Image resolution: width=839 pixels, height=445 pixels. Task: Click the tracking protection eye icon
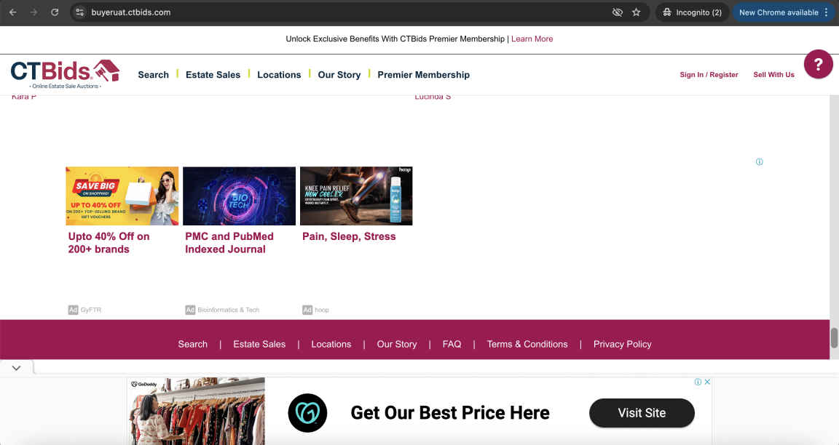pyautogui.click(x=617, y=12)
